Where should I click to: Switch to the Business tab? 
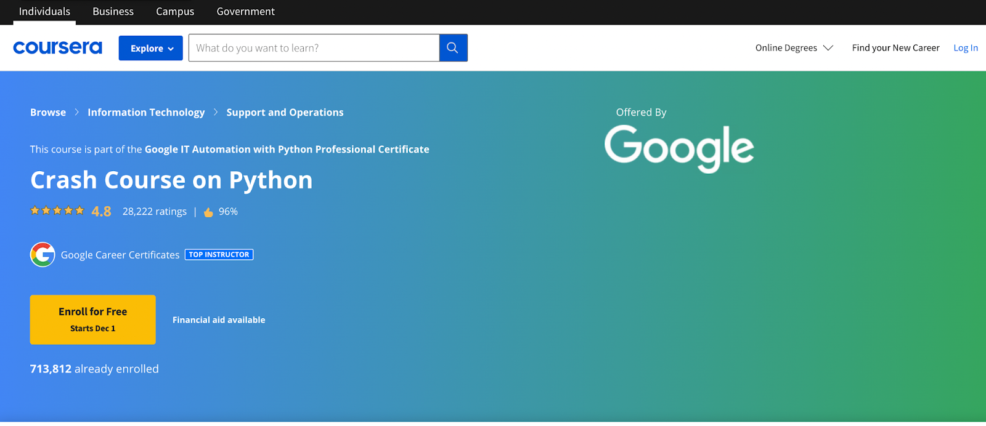pyautogui.click(x=113, y=12)
